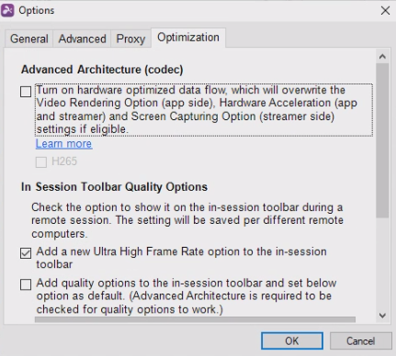Click the Options title bar text

coord(37,10)
